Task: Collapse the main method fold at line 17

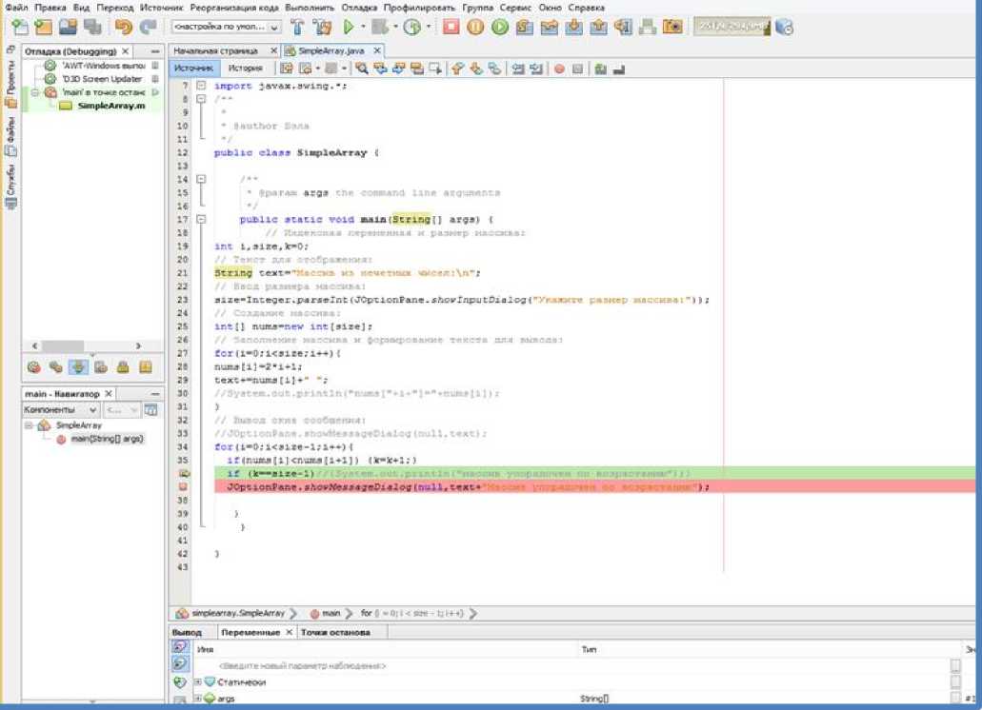Action: click(x=201, y=219)
